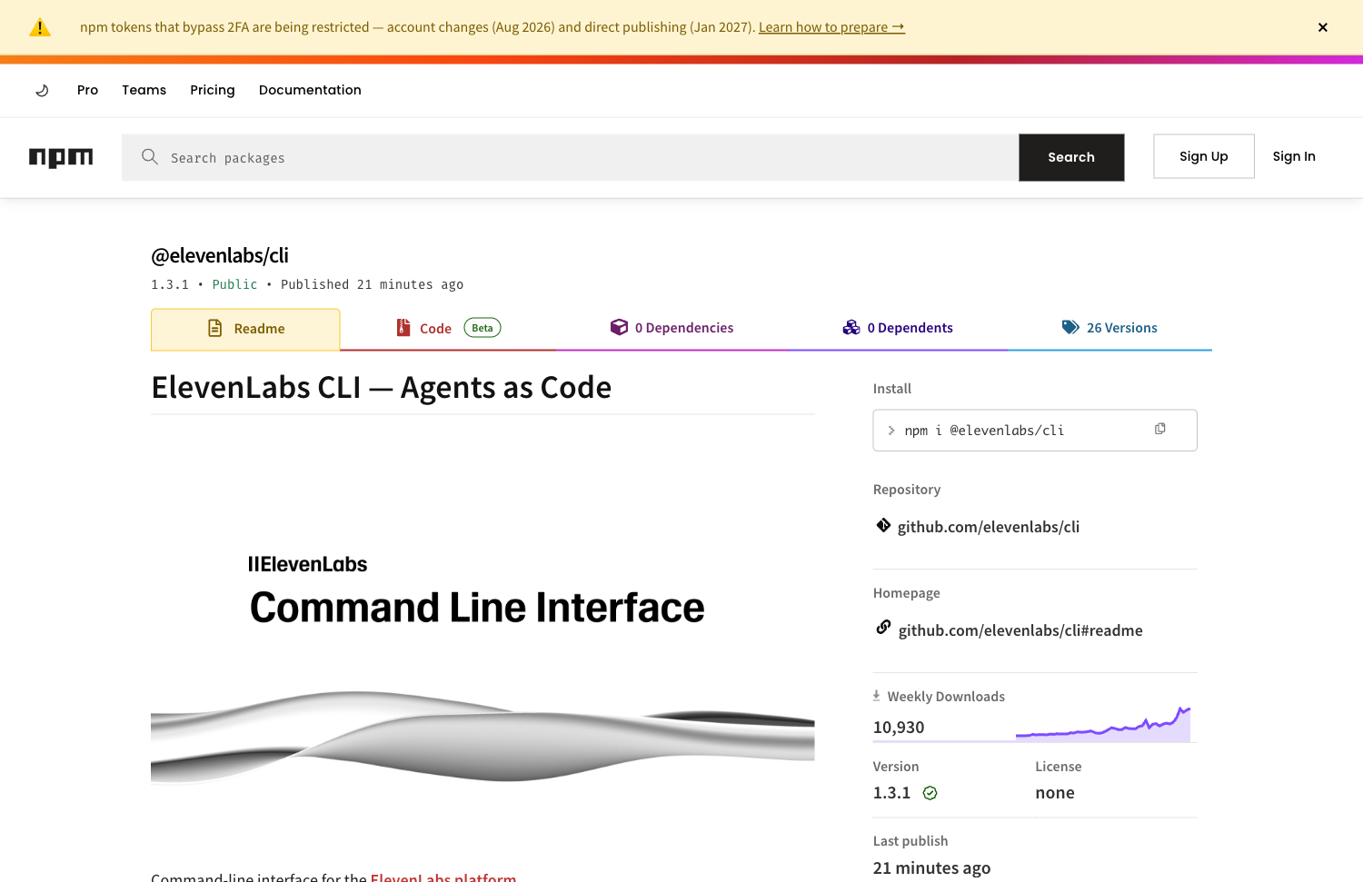The image size is (1363, 882).
Task: Click the Sign Up button
Action: (1204, 156)
